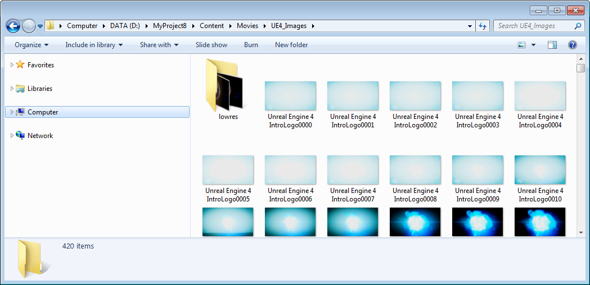Open the Help question mark icon
Viewport: 590px width, 285px height.
[572, 45]
